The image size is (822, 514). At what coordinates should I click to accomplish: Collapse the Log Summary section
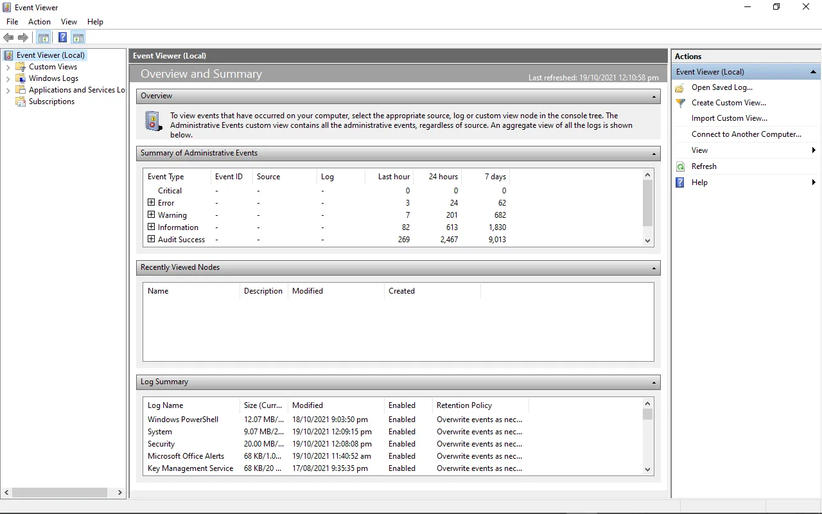tap(654, 382)
